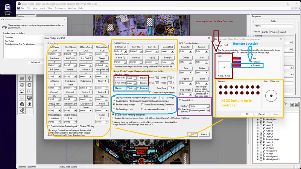Expand the VRBackglass layer tree node
The height and width of the screenshot is (169, 301).
click(x=258, y=119)
